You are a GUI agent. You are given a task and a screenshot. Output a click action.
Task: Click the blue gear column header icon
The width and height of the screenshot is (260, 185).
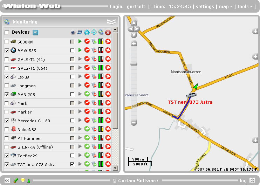pos(87,32)
